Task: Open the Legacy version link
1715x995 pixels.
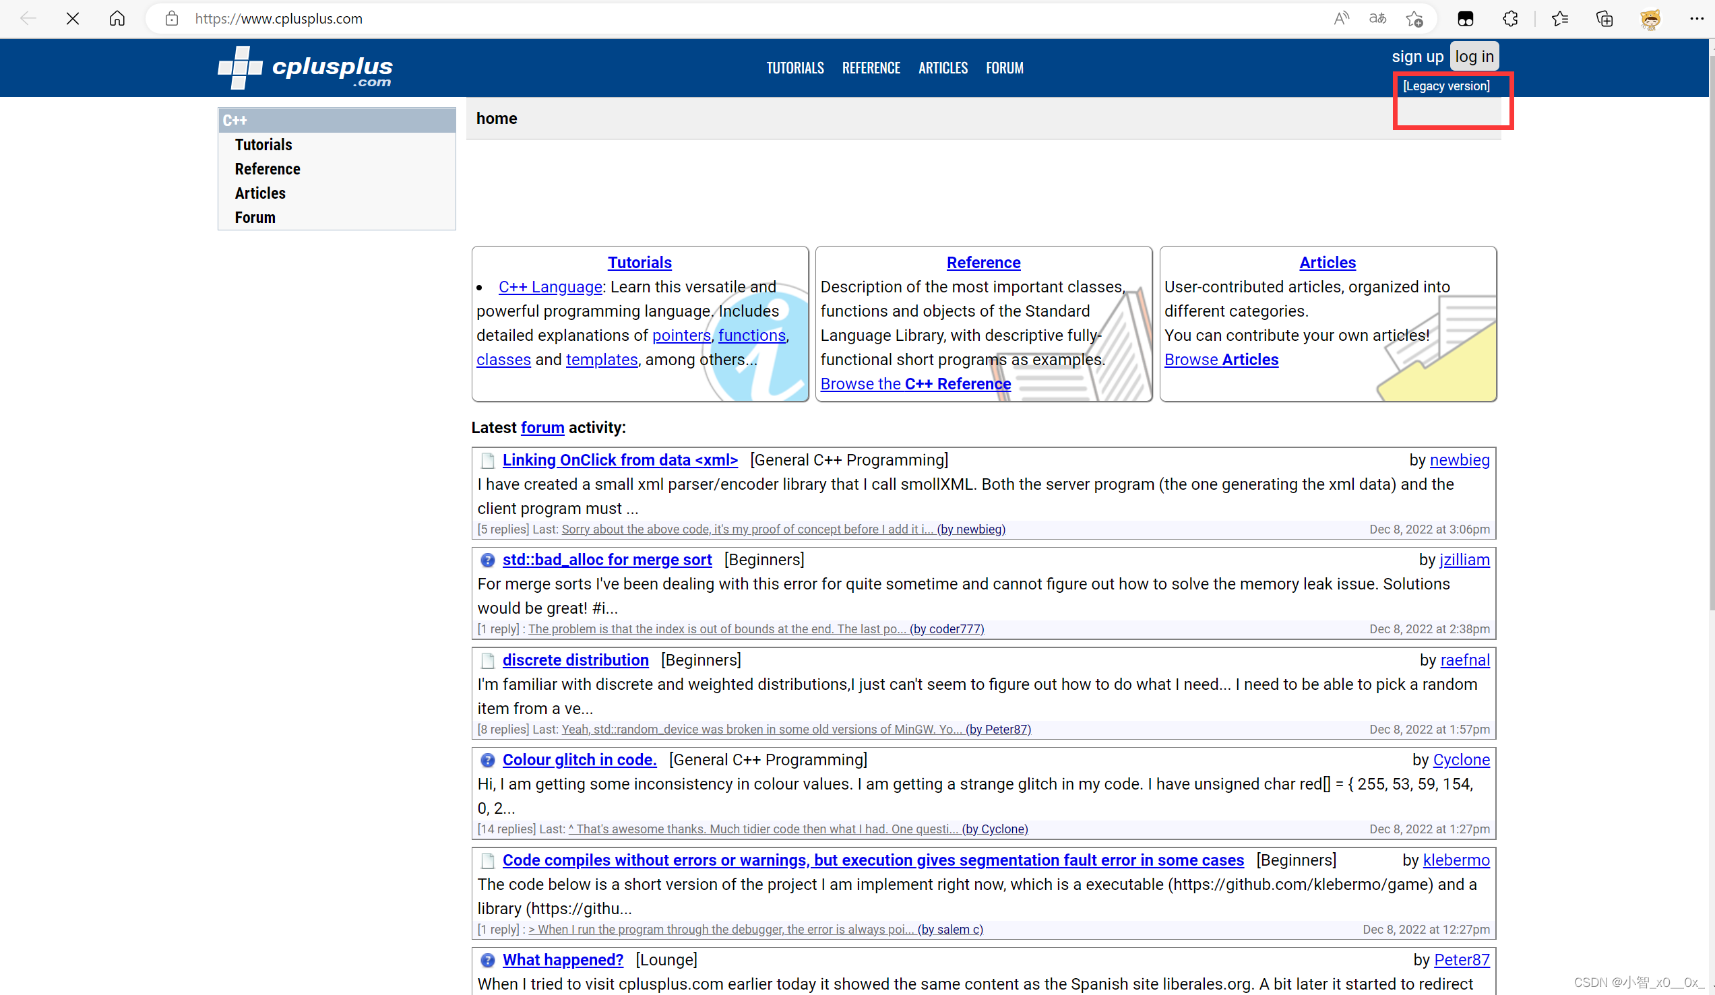Action: (1445, 86)
